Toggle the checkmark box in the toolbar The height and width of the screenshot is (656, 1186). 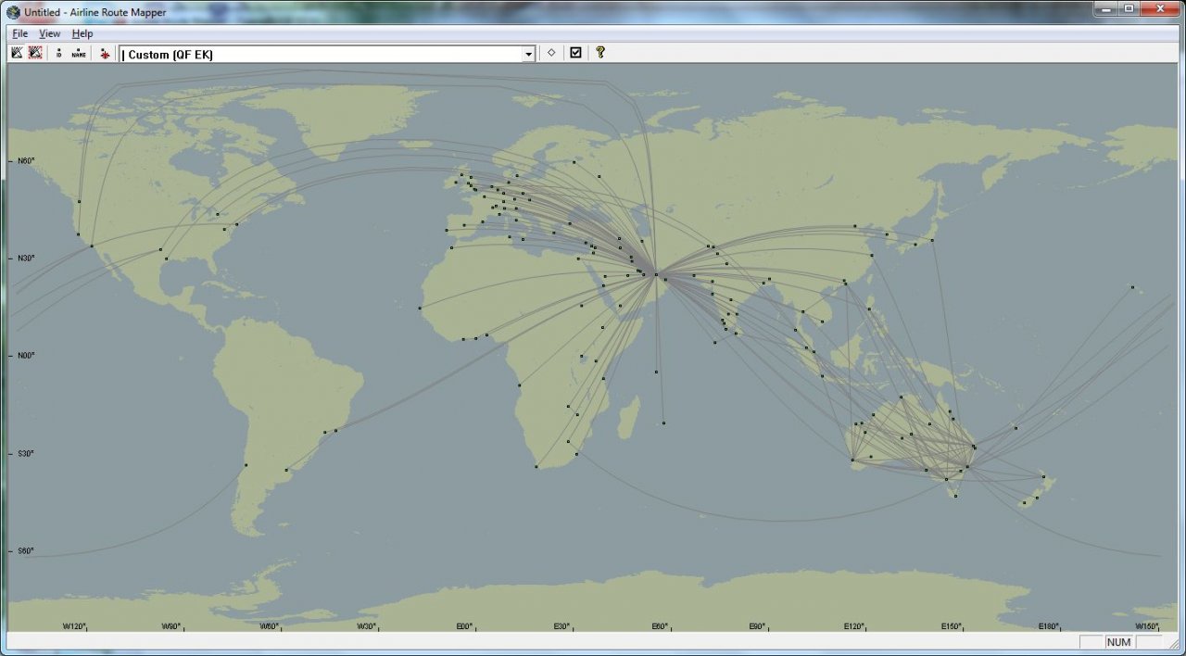575,53
